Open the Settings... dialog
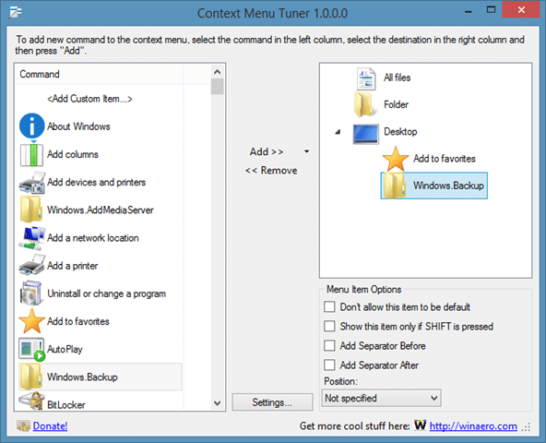 coord(272,402)
